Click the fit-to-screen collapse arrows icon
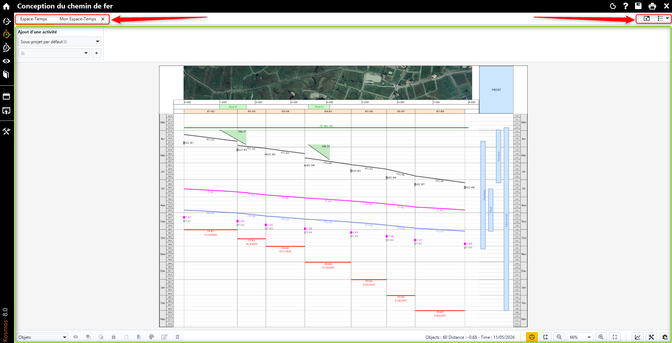 pos(615,337)
